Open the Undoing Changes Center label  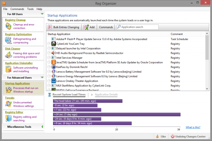[190, 136]
